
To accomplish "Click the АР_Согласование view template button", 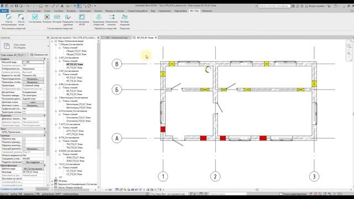I will coord(33,169).
